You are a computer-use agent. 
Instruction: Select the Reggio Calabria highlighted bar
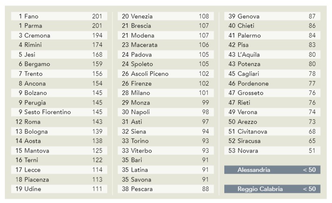(272, 189)
